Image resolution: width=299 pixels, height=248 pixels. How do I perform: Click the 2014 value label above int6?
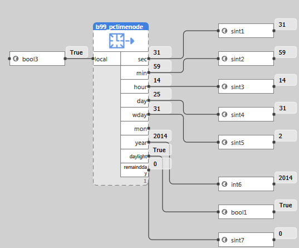coord(286,178)
